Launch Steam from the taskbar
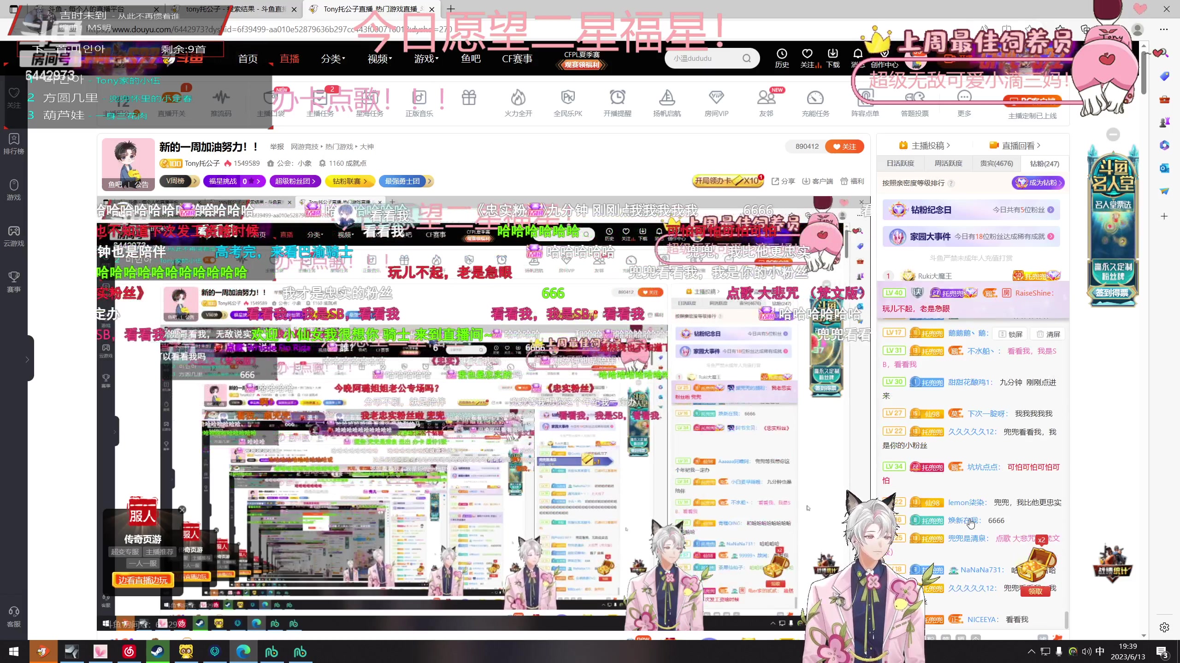1180x663 pixels. pyautogui.click(x=157, y=651)
